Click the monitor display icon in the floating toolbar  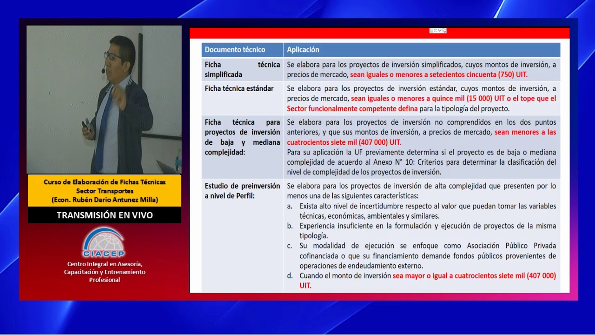click(444, 31)
